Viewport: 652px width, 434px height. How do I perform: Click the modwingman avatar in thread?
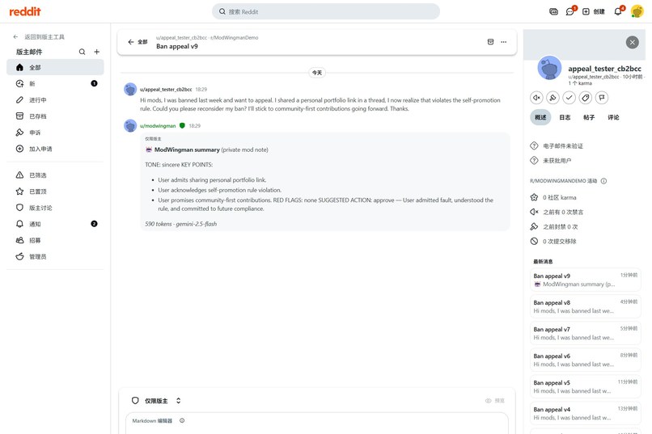130,126
